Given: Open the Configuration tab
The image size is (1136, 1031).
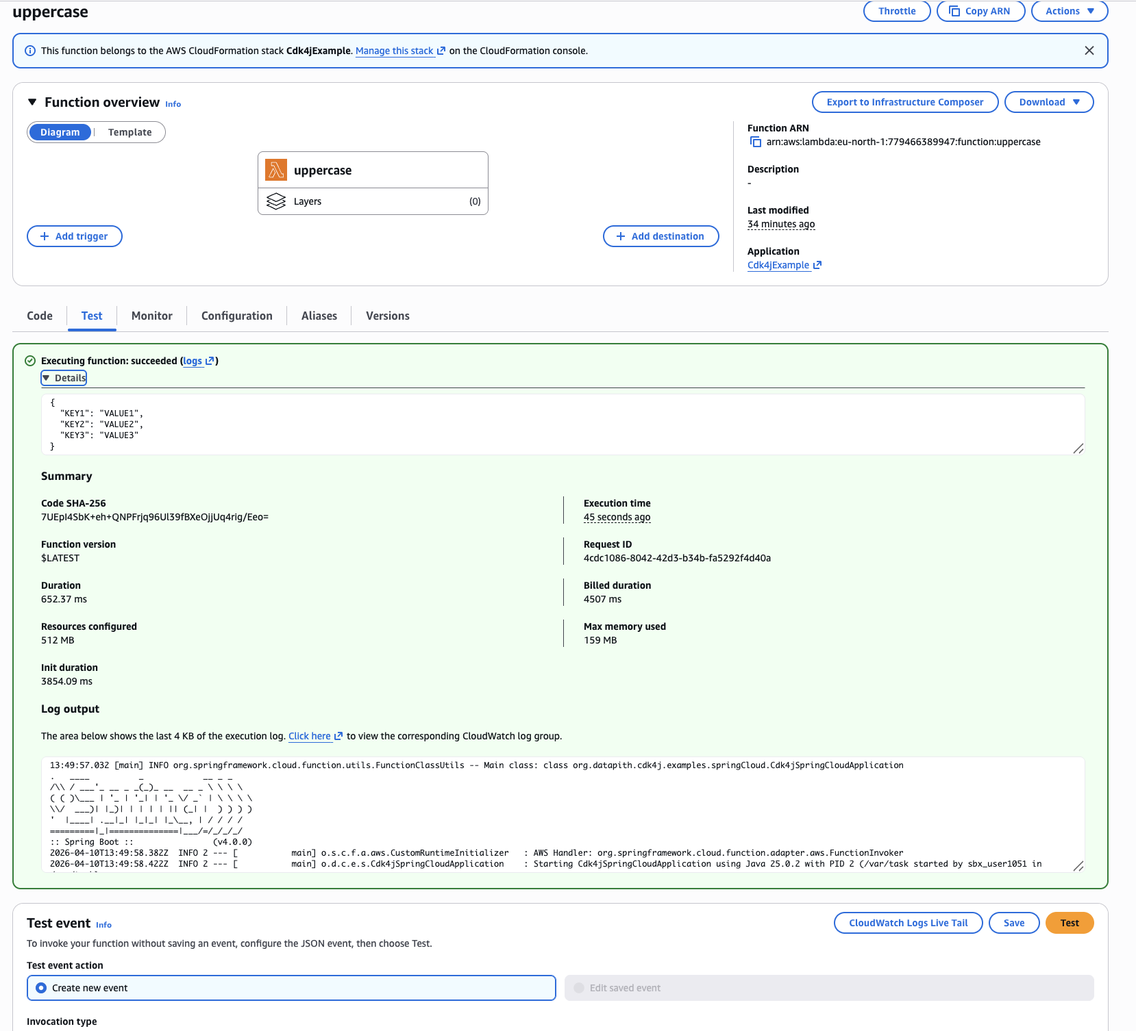Looking at the screenshot, I should [x=237, y=316].
